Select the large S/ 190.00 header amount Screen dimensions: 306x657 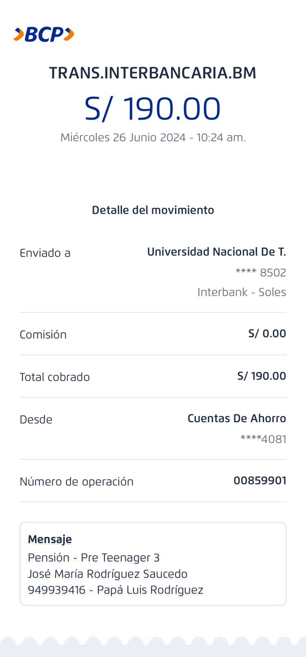tap(153, 109)
